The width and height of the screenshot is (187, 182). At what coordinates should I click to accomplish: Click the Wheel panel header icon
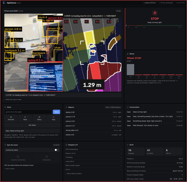(128, 54)
